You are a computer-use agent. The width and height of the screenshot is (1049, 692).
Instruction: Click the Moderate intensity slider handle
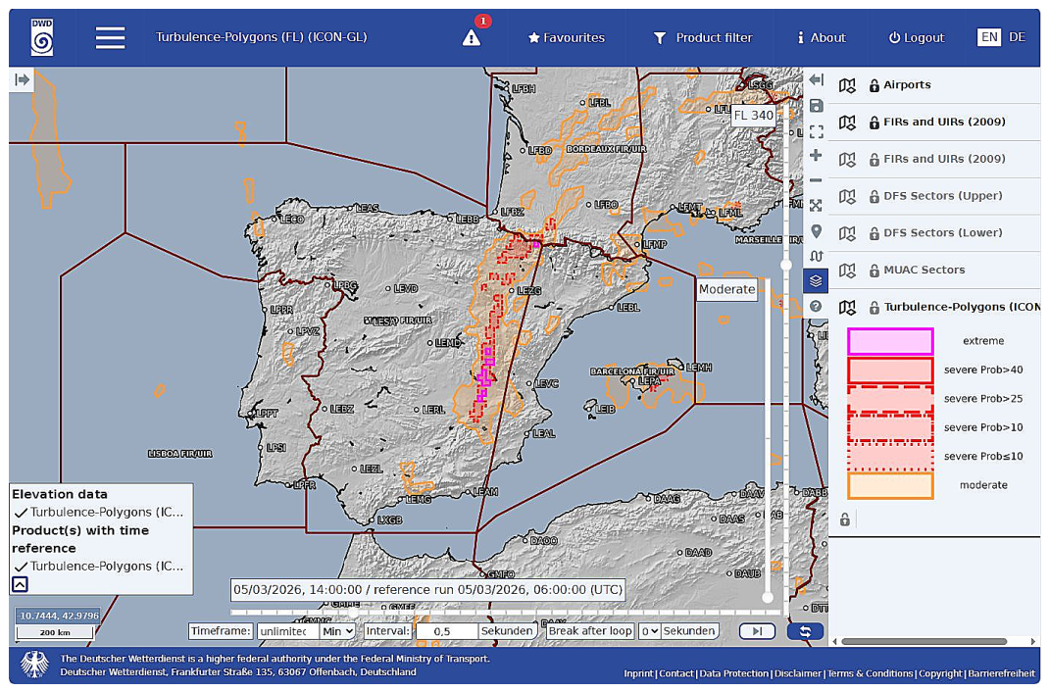[x=768, y=597]
